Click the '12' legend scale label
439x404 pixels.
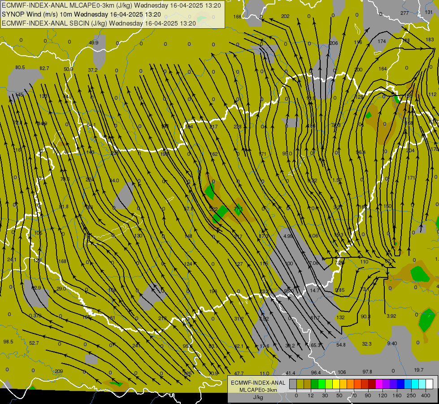pyautogui.click(x=311, y=395)
